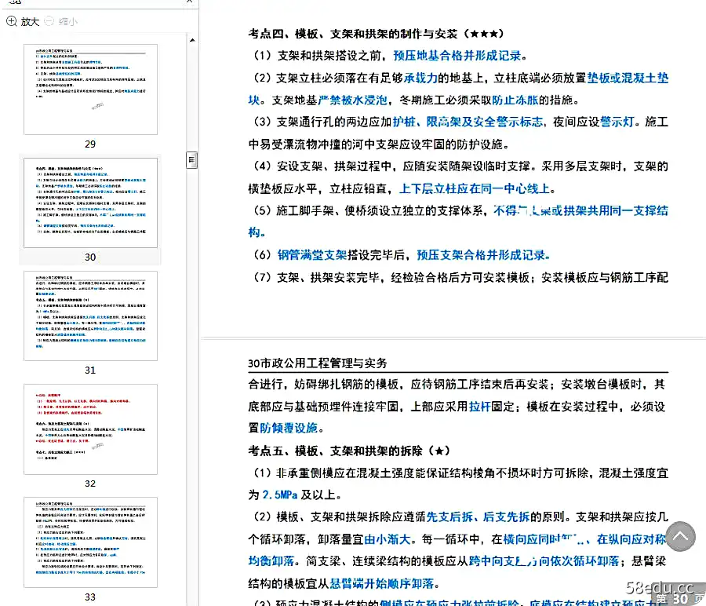
Task: Click blue text 先支后拆、后支先拆
Action: click(x=478, y=517)
